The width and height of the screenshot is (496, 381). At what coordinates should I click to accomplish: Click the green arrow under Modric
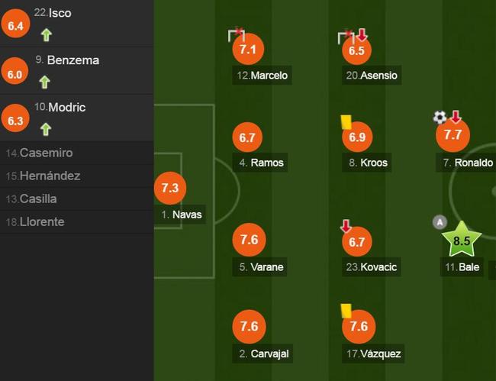[x=46, y=129]
